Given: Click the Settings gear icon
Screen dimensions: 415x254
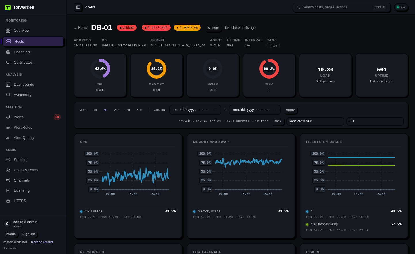Looking at the screenshot, I should click(8, 160).
